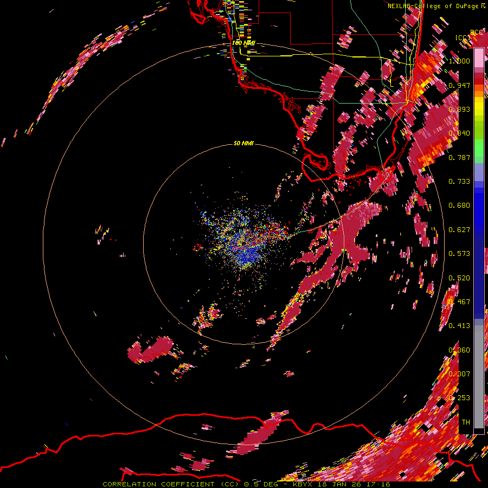Select the 0.733 scale label
Viewport: 488px width, 488px height.
pos(459,182)
